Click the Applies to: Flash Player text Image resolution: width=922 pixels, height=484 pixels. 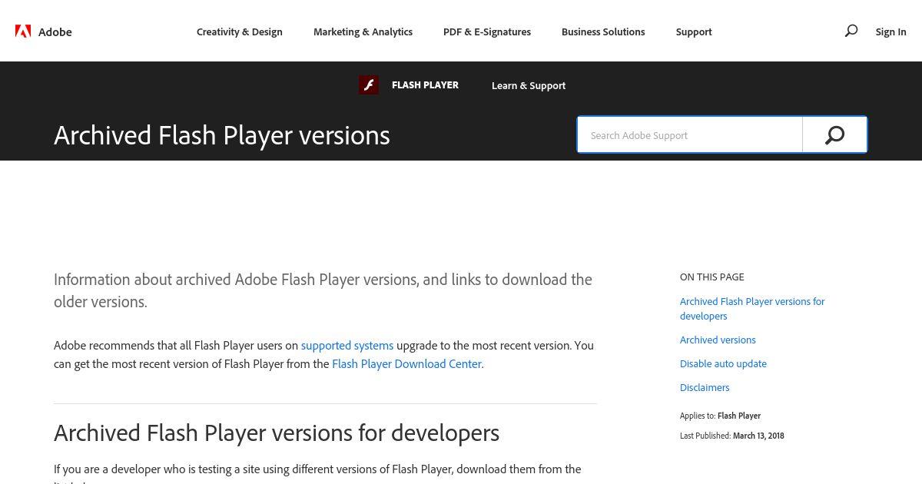click(x=720, y=416)
